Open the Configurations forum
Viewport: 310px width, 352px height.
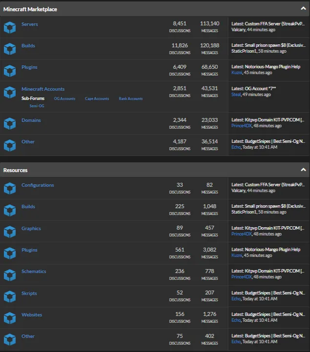38,185
